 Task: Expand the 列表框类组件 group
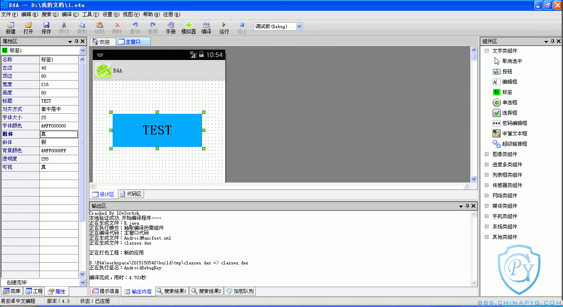point(486,175)
